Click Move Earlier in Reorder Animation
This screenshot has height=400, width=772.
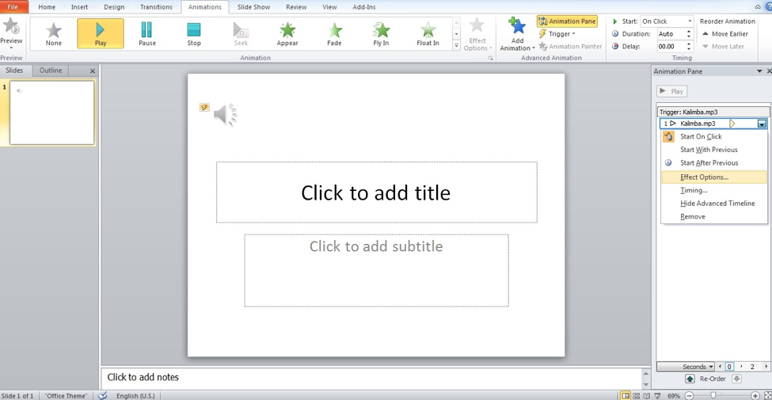coord(725,34)
